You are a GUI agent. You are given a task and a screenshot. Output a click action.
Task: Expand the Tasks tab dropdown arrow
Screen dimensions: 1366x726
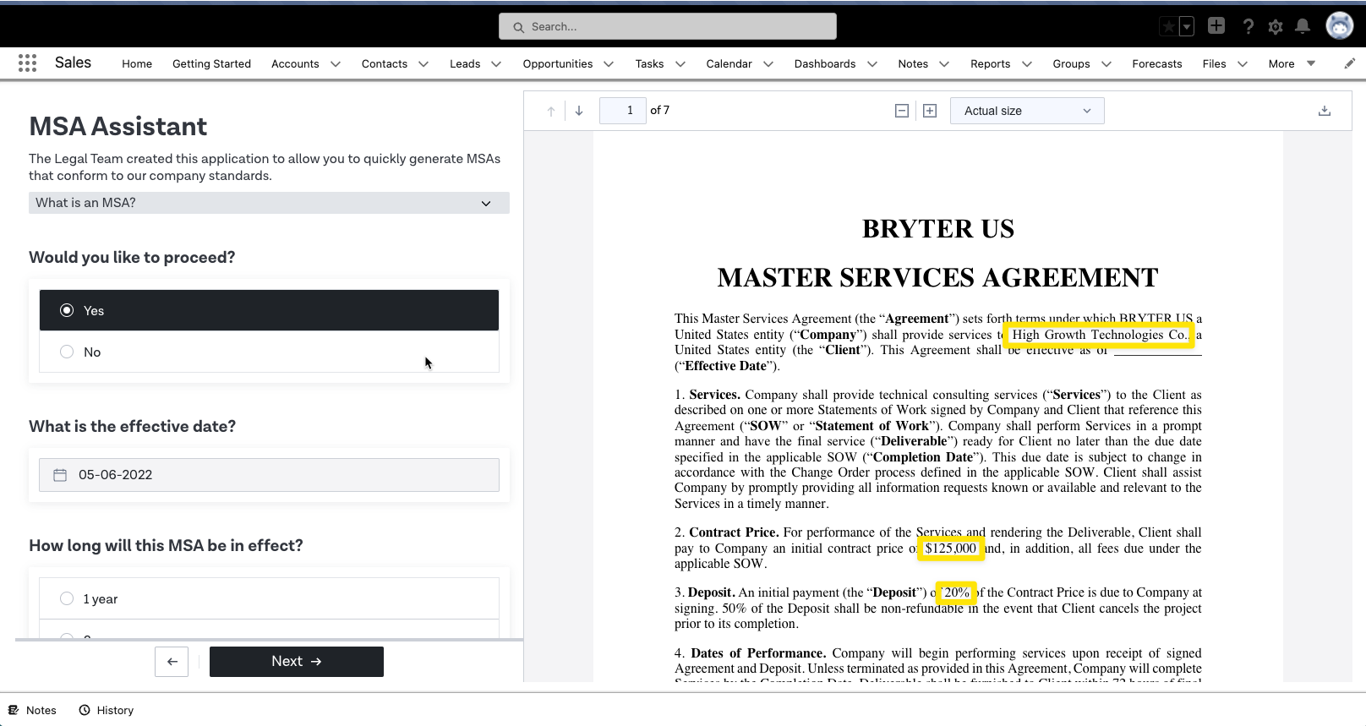tap(680, 64)
